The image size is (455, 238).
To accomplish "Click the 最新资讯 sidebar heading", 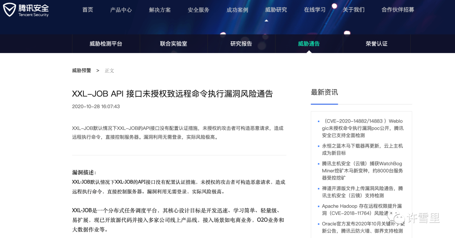I will pyautogui.click(x=324, y=93).
